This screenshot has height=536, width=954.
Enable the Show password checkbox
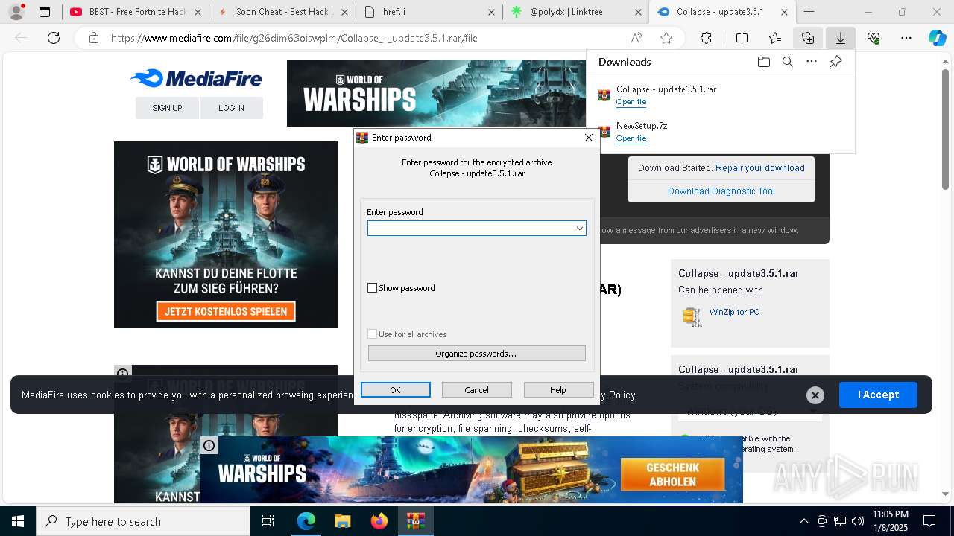coord(373,288)
